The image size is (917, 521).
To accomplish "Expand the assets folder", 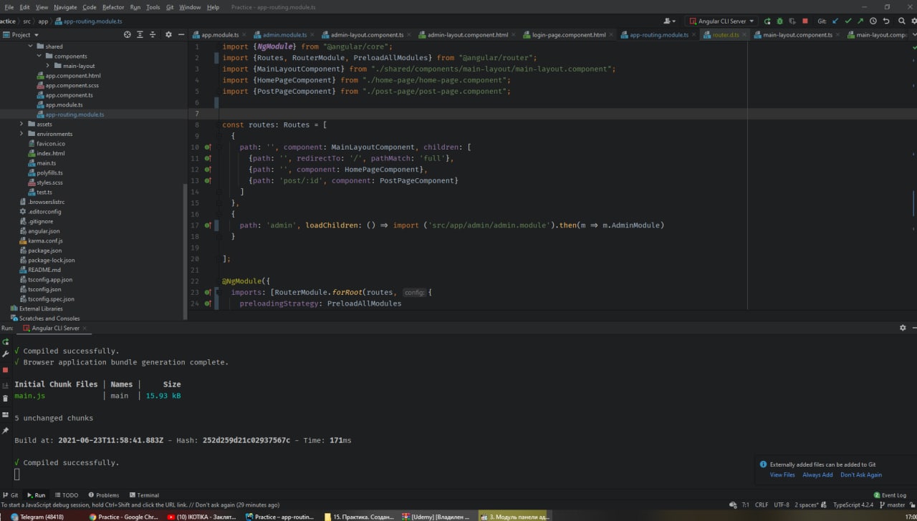I will [21, 125].
